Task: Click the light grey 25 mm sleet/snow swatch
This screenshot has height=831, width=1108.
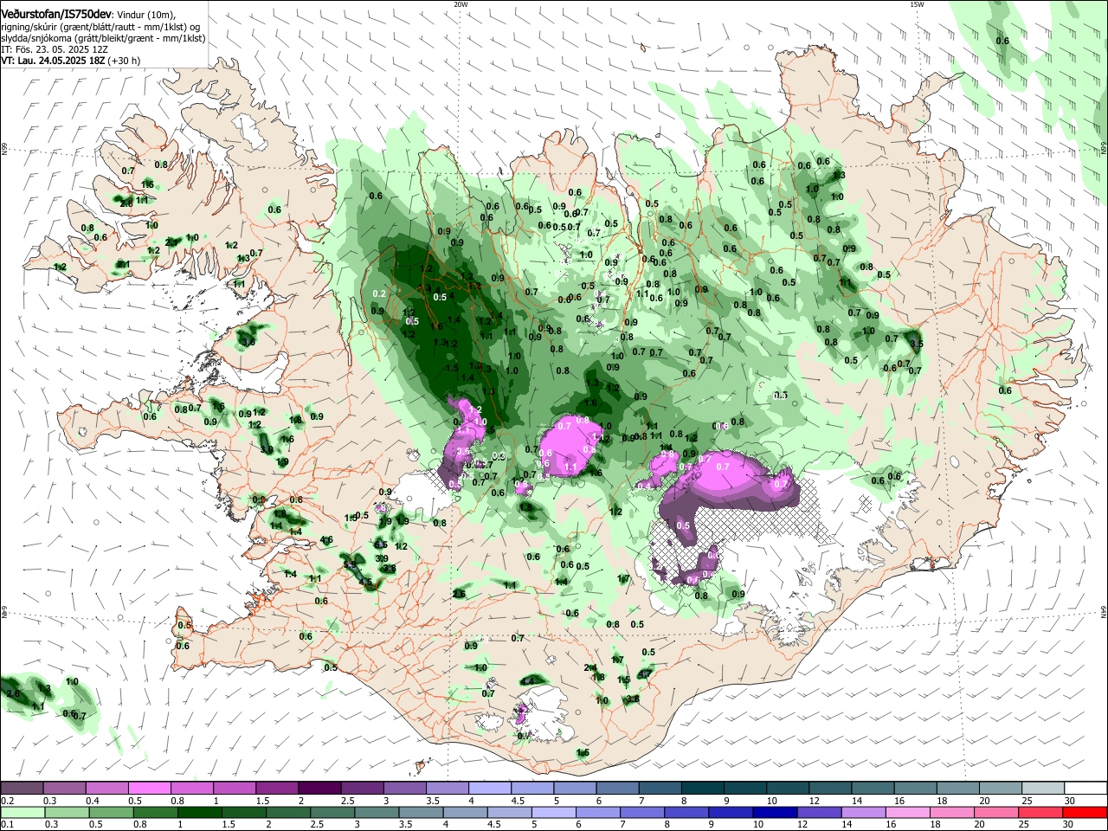Action: [1044, 788]
